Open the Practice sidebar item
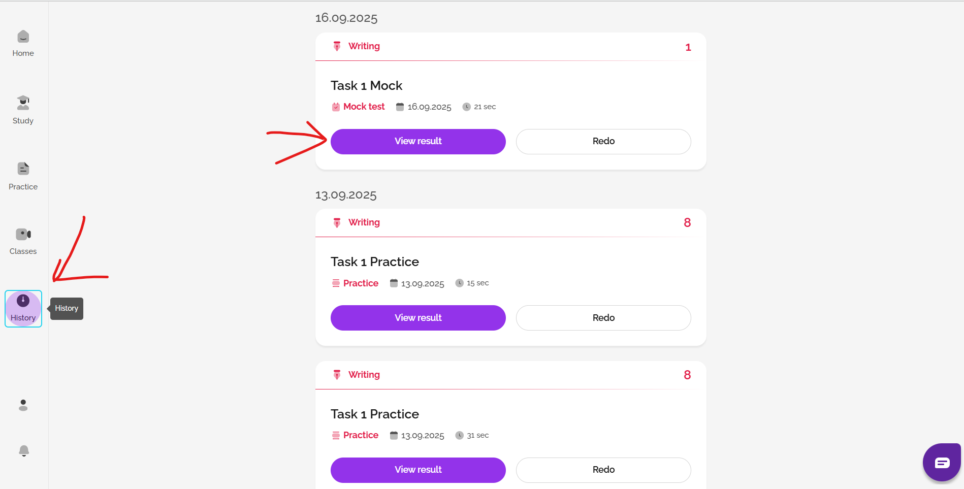964x489 pixels. tap(23, 176)
